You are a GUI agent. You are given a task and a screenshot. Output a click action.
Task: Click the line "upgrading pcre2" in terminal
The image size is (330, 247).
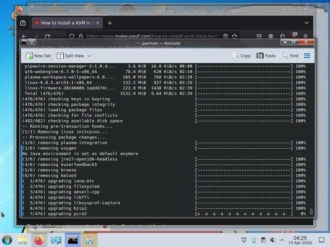click(x=67, y=214)
